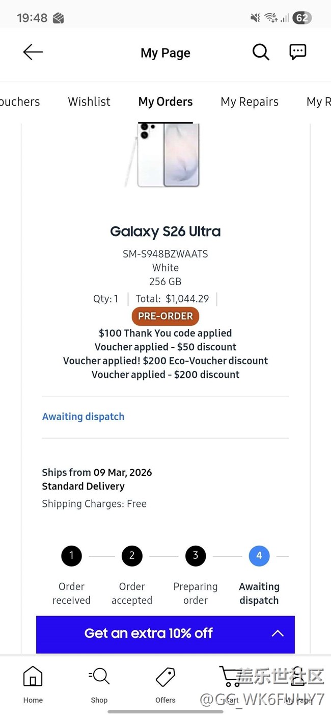Select the My Orders tab
Image resolution: width=331 pixels, height=718 pixels.
point(165,102)
